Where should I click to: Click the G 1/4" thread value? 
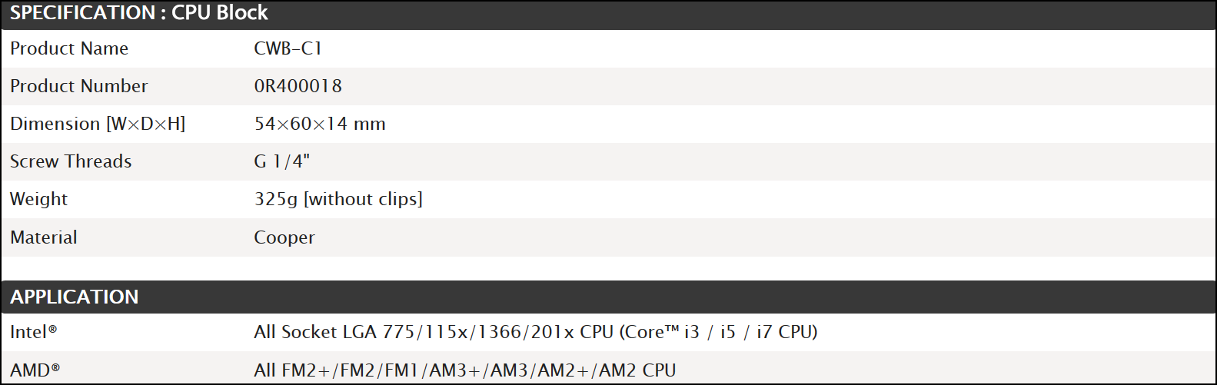pos(282,161)
